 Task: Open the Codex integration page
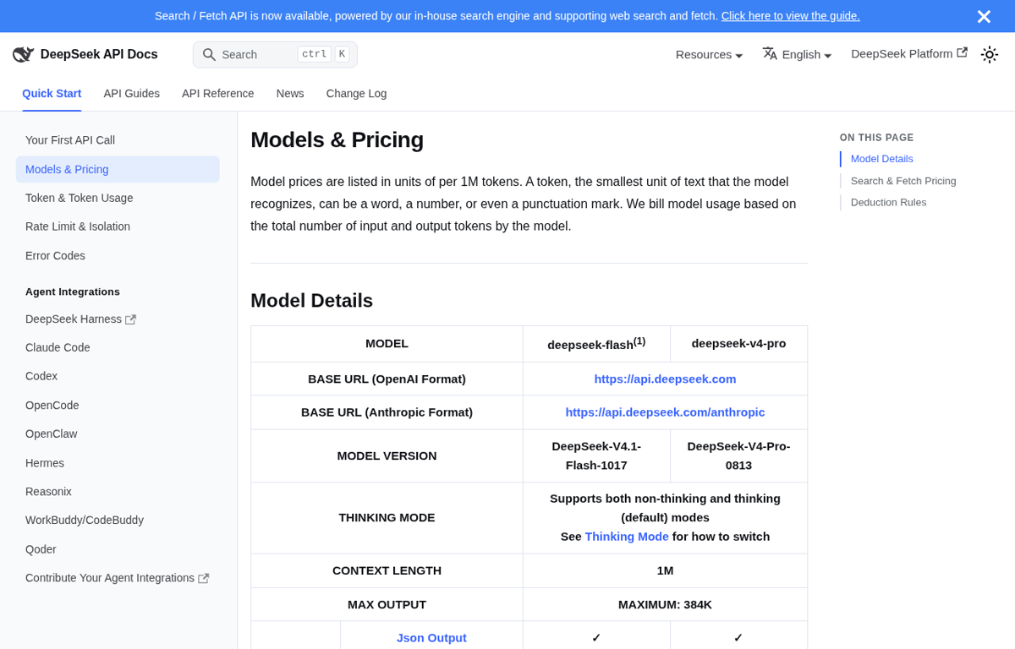click(x=118, y=376)
